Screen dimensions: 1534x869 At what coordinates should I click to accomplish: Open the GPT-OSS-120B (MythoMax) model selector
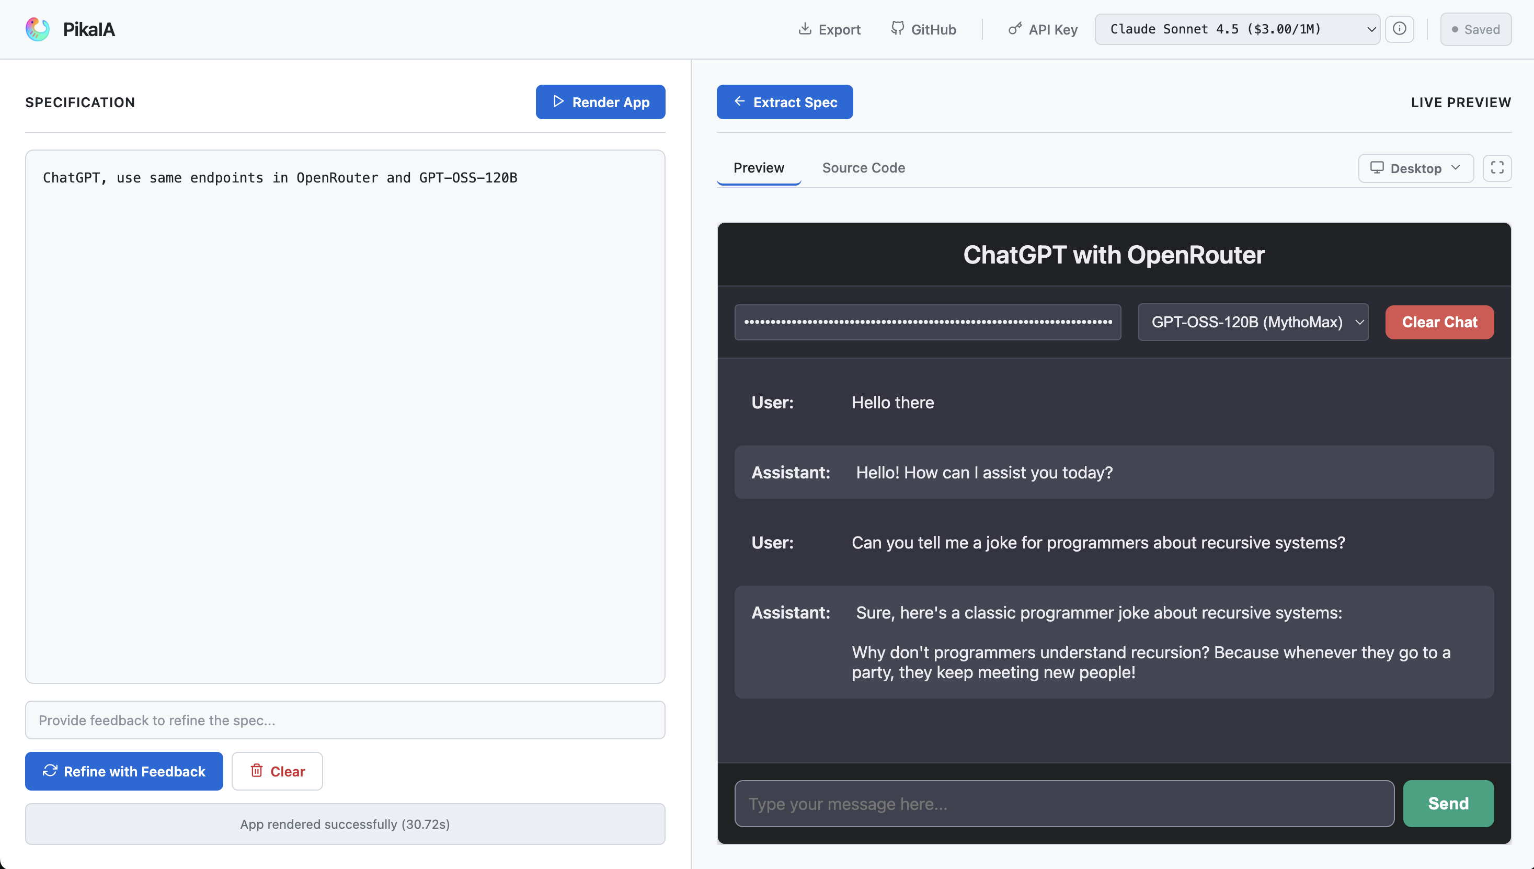pos(1252,322)
